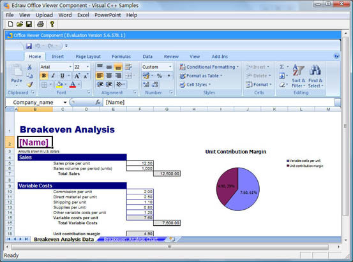Click Decrease Decimal icon
Viewport: 353px width, 262px height.
[155, 85]
